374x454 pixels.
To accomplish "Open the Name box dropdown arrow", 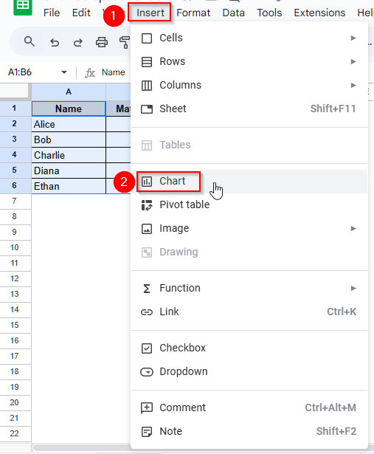I will click(x=64, y=72).
